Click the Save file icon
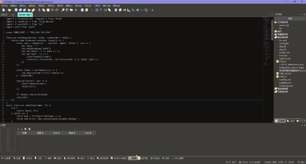 click(x=16, y=10)
